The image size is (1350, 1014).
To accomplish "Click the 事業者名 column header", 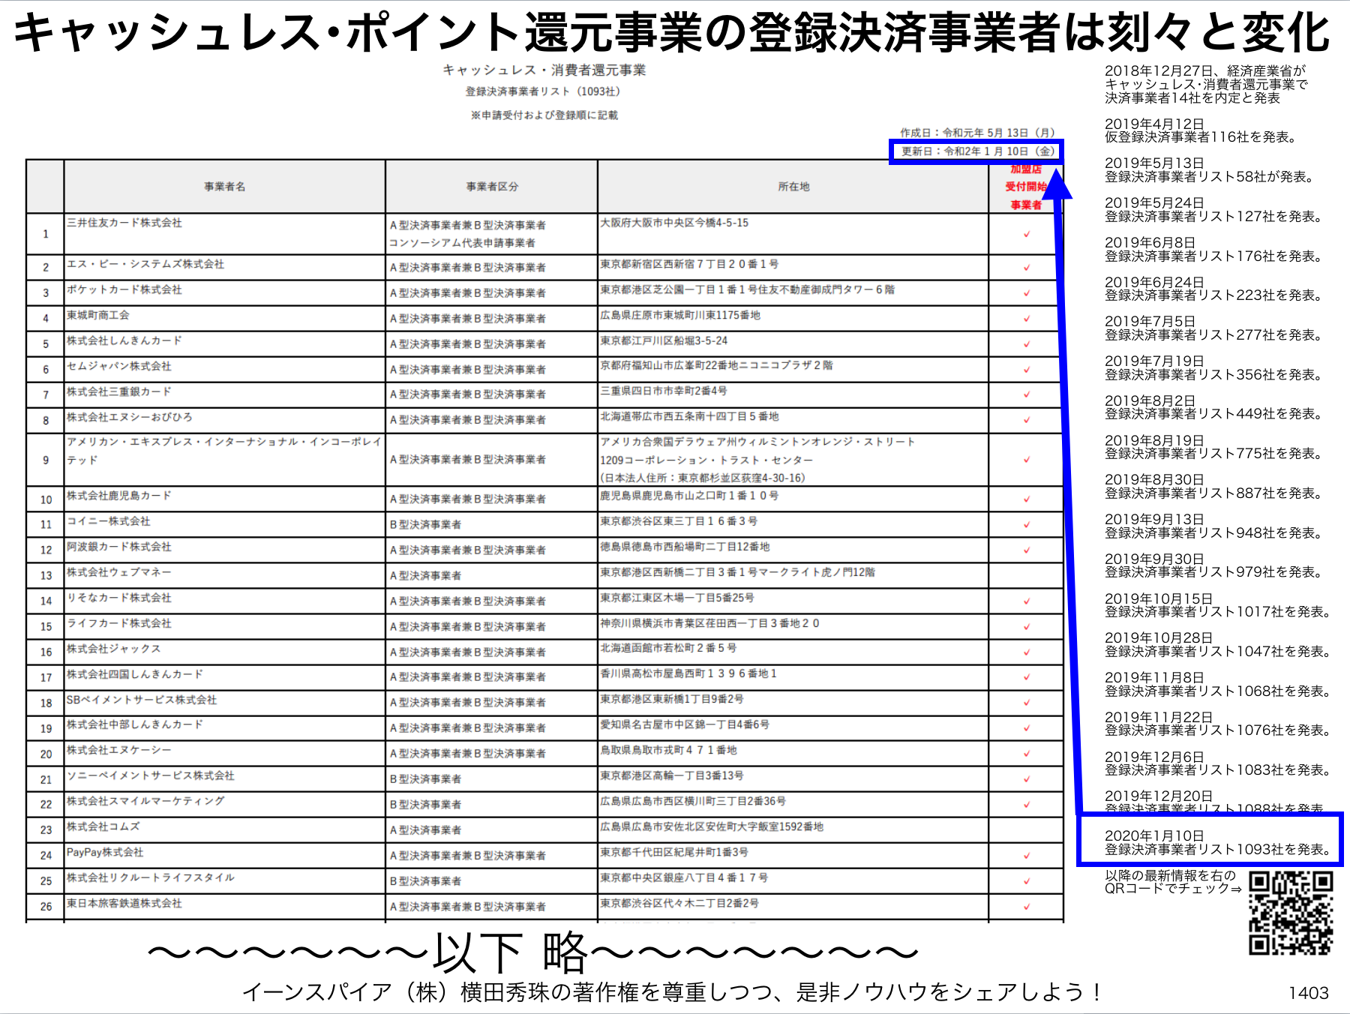I will pos(225,187).
